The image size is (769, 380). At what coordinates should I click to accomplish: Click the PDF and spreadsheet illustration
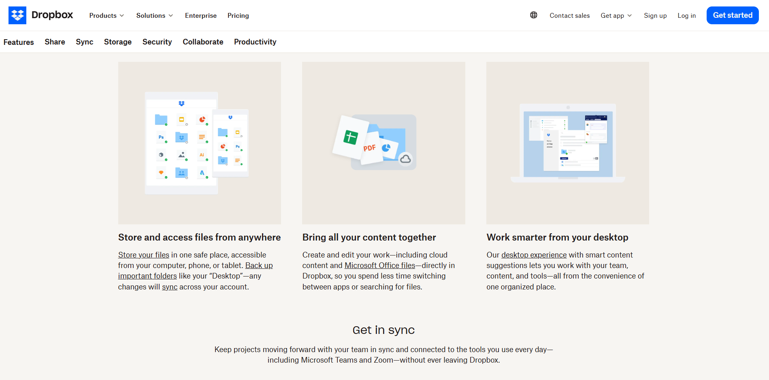point(383,143)
